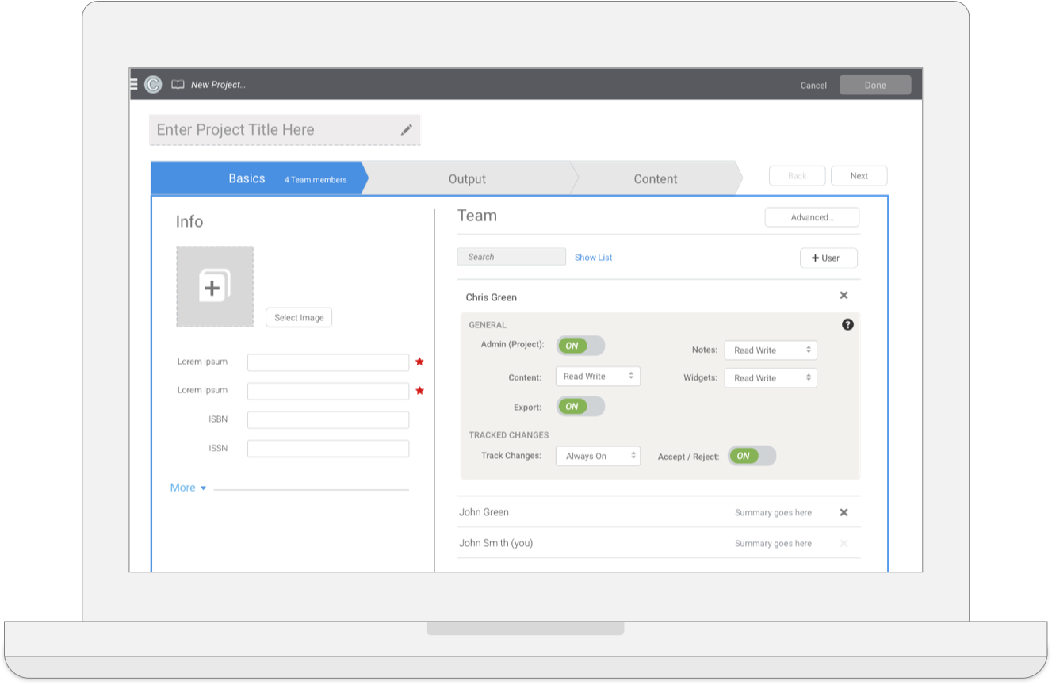Screen dimensions: 1052x685
Task: Click the ISBN input field
Action: (328, 420)
